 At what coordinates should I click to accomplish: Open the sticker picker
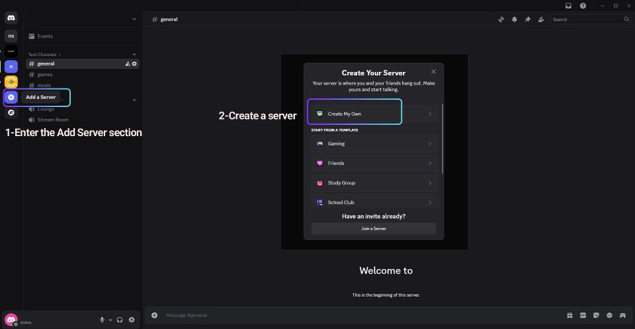(596, 315)
